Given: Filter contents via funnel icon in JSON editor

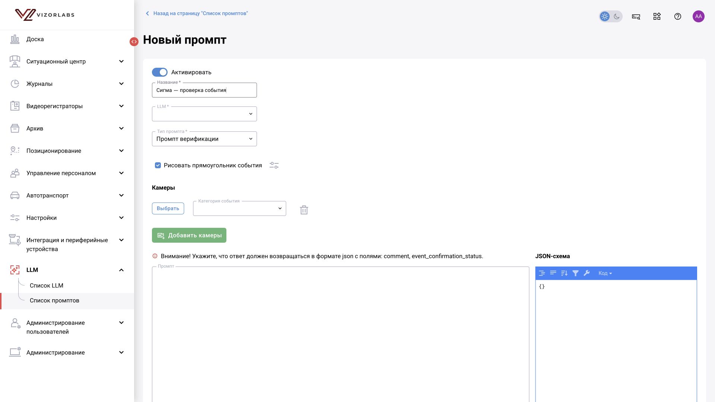Looking at the screenshot, I should click(x=576, y=273).
